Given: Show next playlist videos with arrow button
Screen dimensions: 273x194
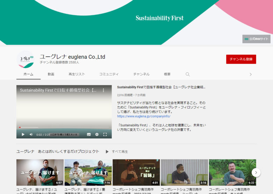Looking at the screenshot, I should point(256,172).
